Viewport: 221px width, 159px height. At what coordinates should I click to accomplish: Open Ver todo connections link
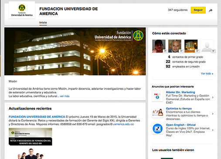[207, 73]
